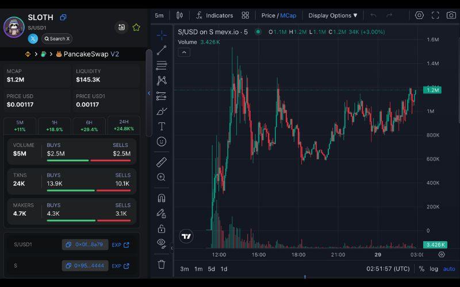Click the left panel vertical scrollbar
The height and width of the screenshot is (287, 460).
(x=149, y=93)
